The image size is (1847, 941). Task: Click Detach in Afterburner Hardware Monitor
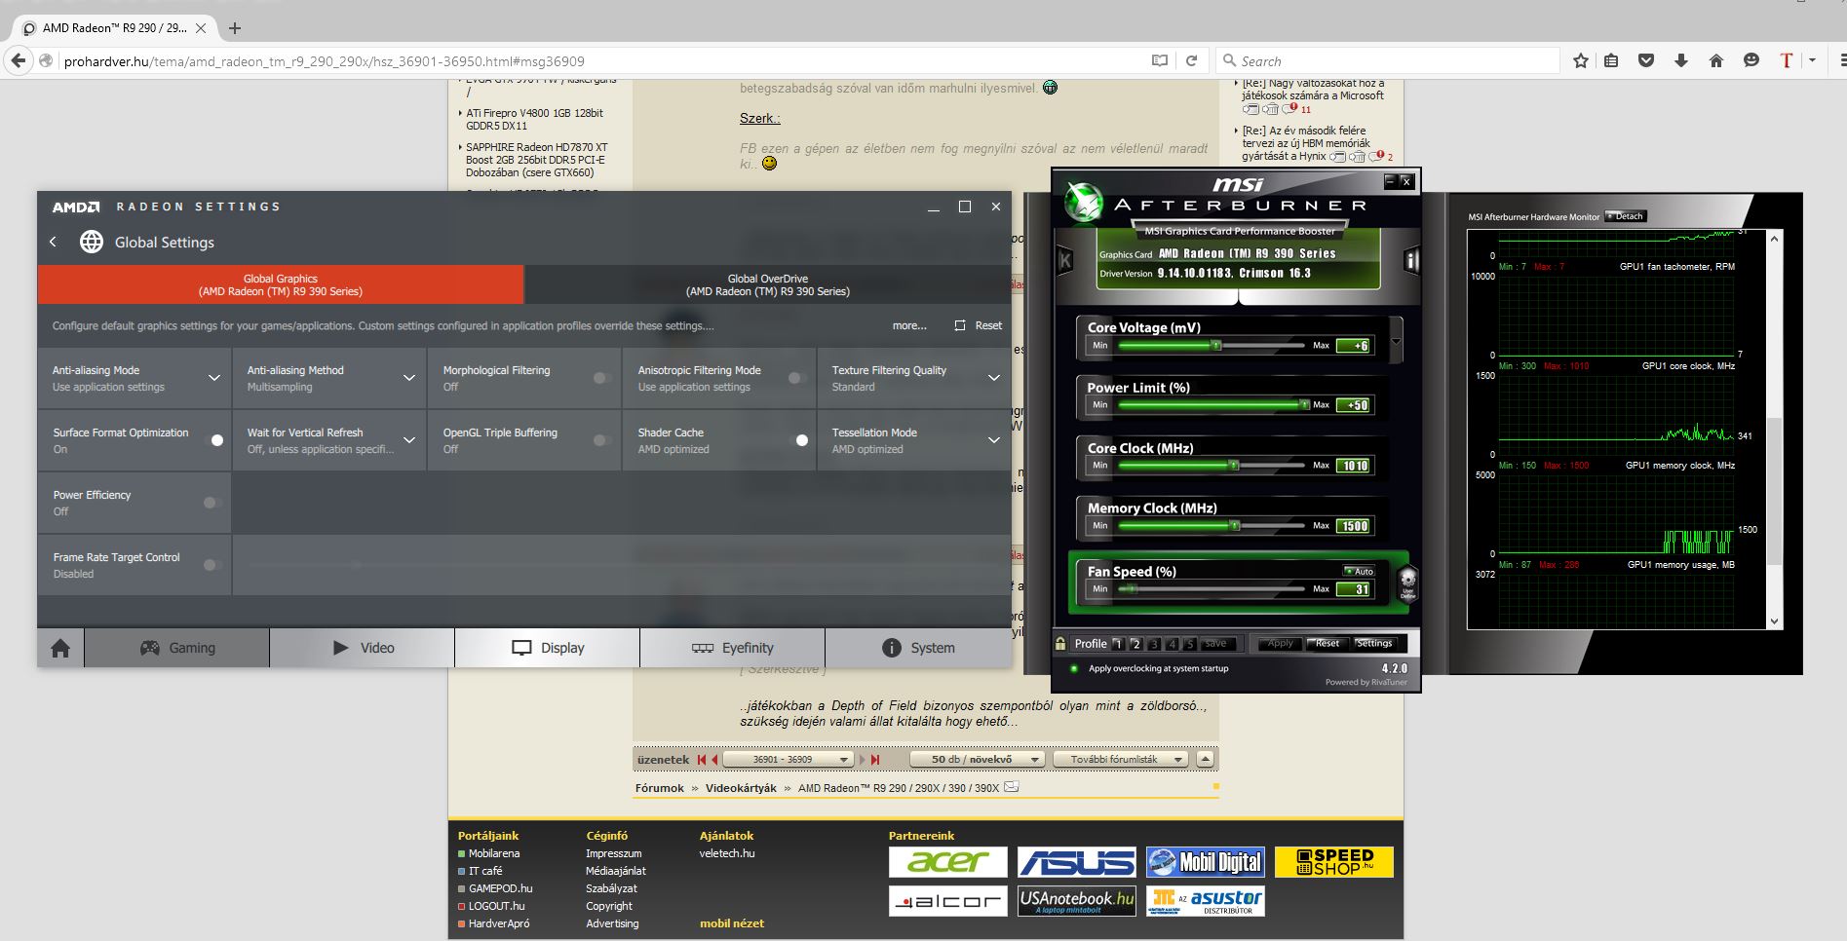[1625, 216]
